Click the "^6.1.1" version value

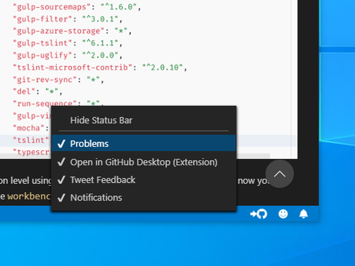(100, 43)
